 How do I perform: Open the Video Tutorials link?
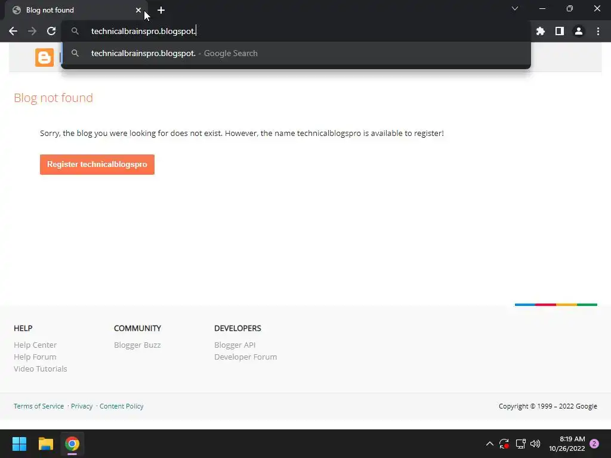pos(41,369)
